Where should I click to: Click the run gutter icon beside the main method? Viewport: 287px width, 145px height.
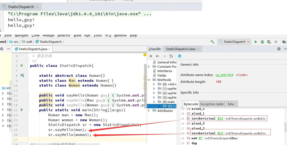pos(22,110)
